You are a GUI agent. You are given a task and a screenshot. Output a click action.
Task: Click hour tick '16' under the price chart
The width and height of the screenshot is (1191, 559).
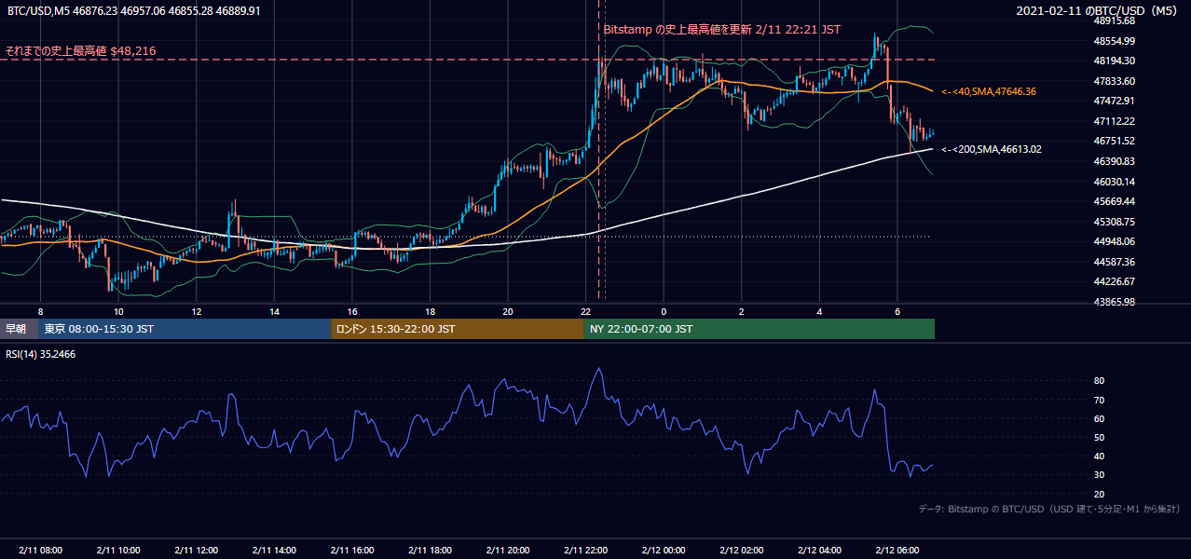[351, 311]
